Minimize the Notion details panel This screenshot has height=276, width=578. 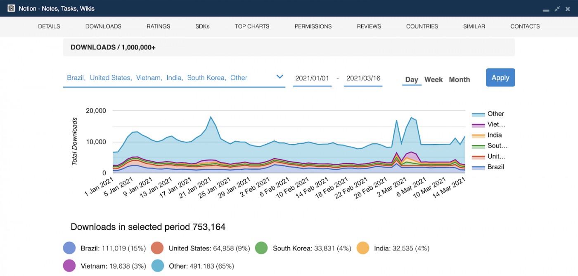pyautogui.click(x=546, y=9)
